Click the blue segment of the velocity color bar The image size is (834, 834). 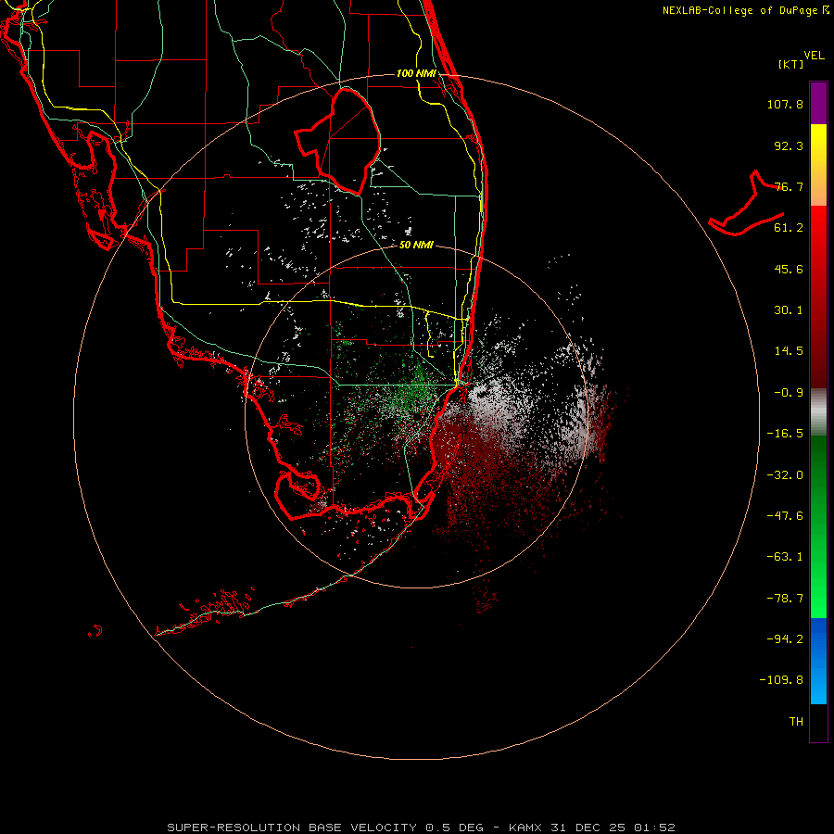tap(818, 661)
